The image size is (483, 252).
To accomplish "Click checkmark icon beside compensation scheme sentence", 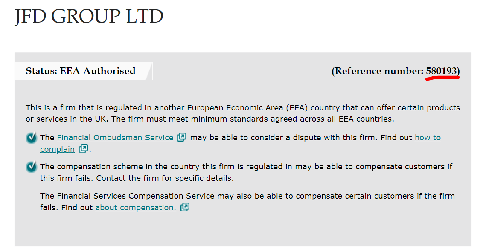I will (x=32, y=167).
